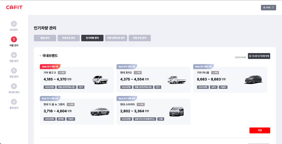282x144 pixels.
Task: Click the price 4,185 ~ 4,370 만원
Action: pyautogui.click(x=57, y=79)
